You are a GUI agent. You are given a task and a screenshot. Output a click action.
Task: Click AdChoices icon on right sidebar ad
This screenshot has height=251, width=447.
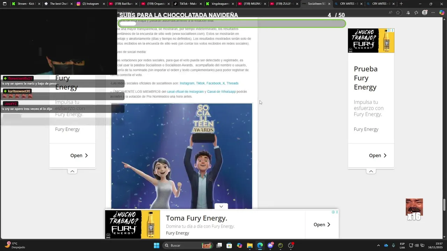tap(389, 30)
